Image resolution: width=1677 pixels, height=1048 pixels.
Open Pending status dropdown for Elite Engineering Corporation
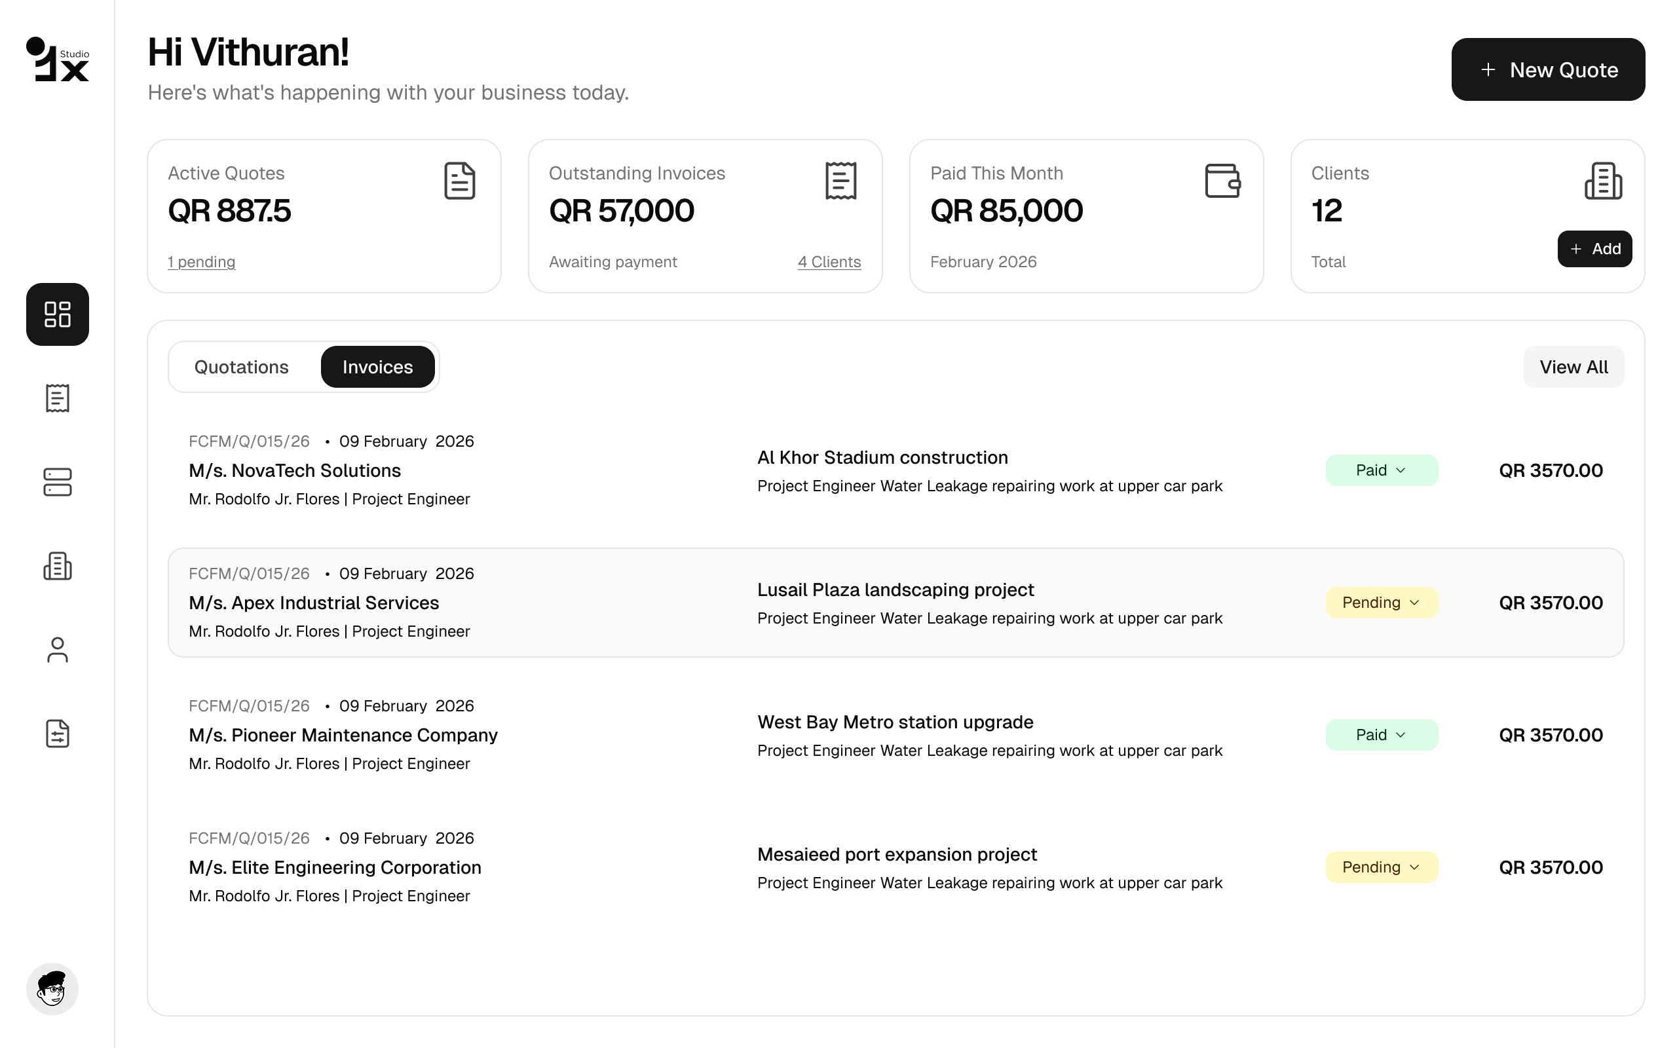[x=1382, y=867]
